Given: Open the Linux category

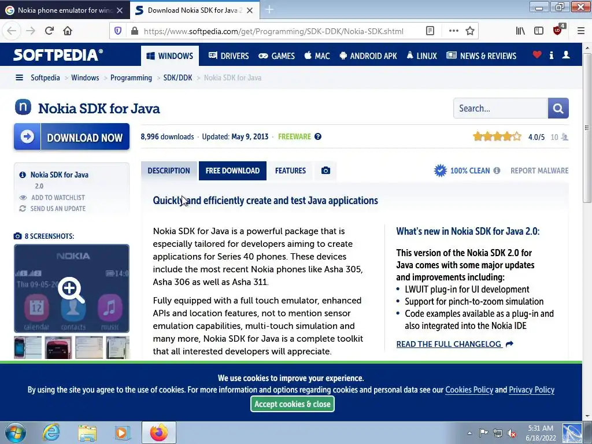Looking at the screenshot, I should pyautogui.click(x=421, y=56).
